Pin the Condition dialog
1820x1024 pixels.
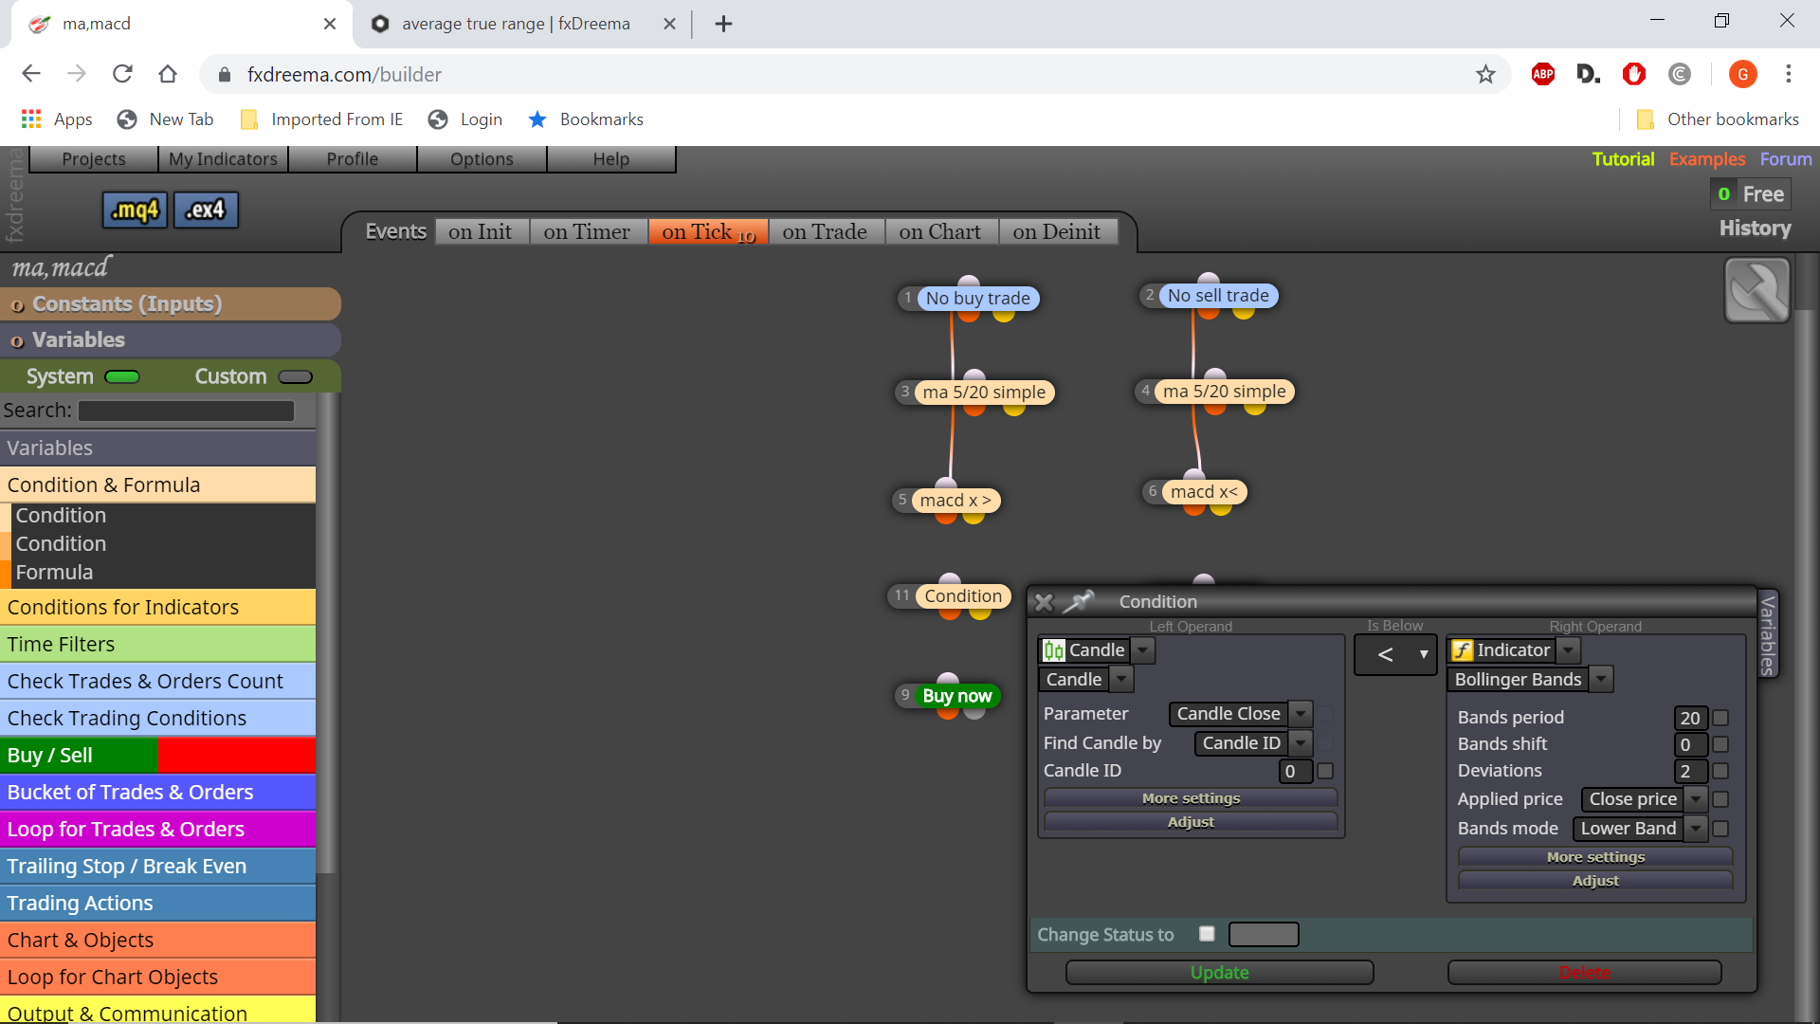pyautogui.click(x=1078, y=601)
